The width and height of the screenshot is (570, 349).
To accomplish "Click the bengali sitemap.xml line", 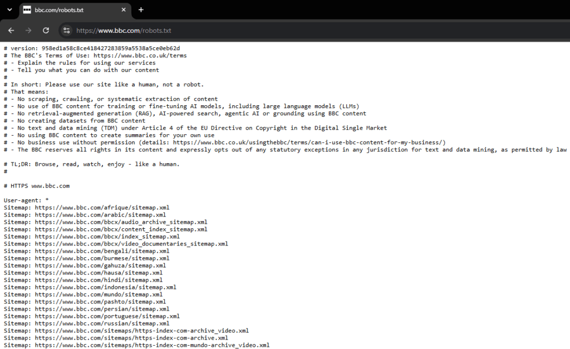I will coord(86,251).
